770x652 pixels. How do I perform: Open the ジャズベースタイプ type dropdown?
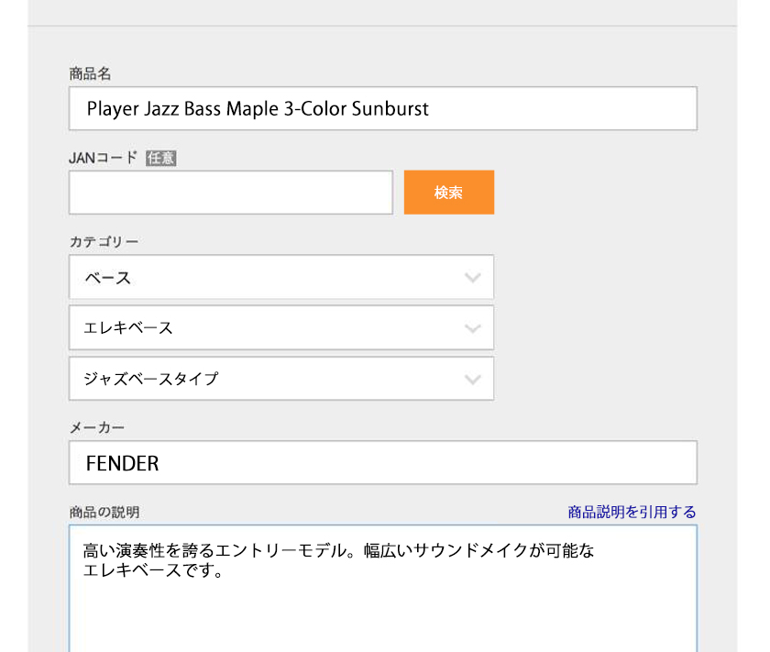(280, 378)
